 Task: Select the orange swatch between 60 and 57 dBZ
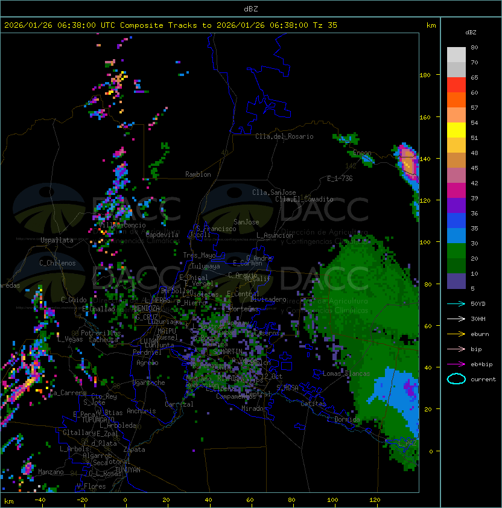click(x=456, y=100)
